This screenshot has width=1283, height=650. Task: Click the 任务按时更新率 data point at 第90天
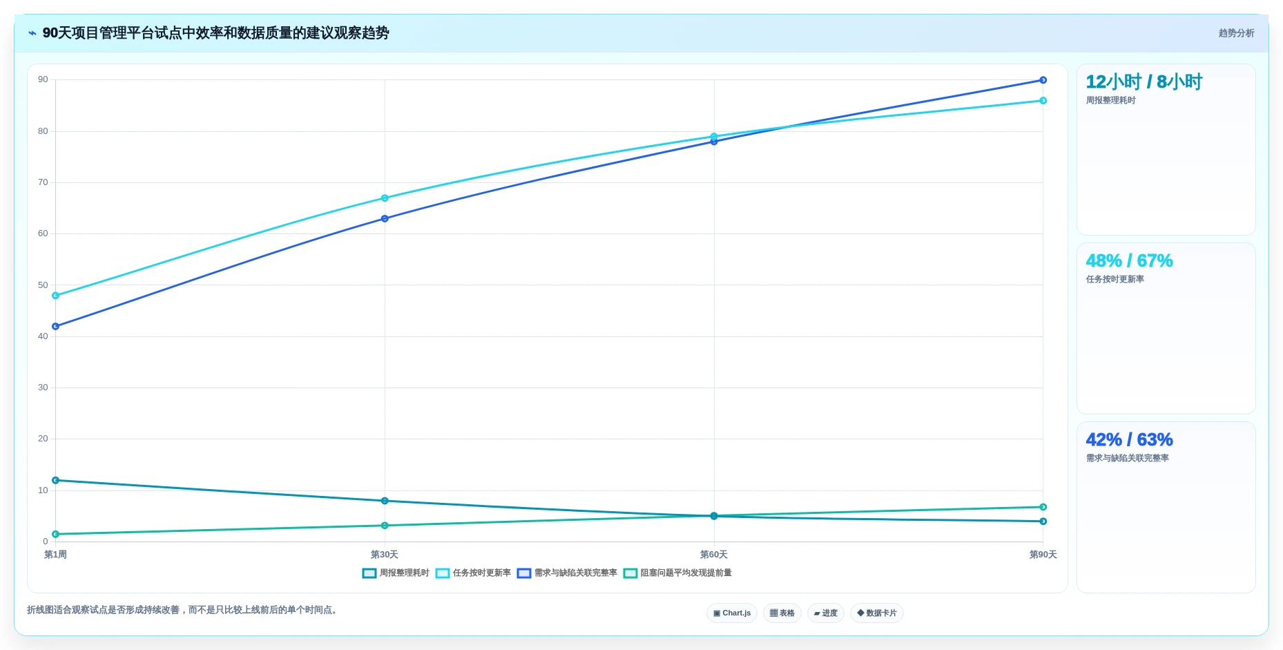tap(1043, 101)
